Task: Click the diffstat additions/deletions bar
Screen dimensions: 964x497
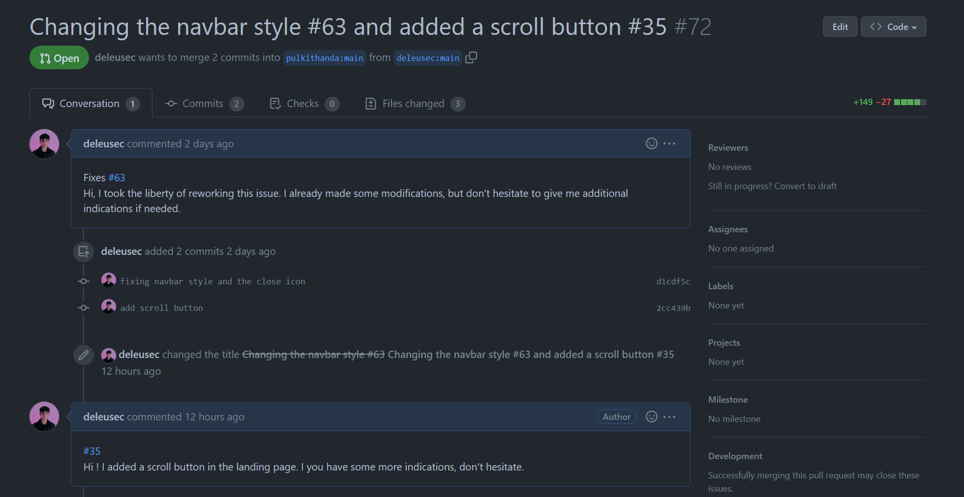Action: [910, 102]
